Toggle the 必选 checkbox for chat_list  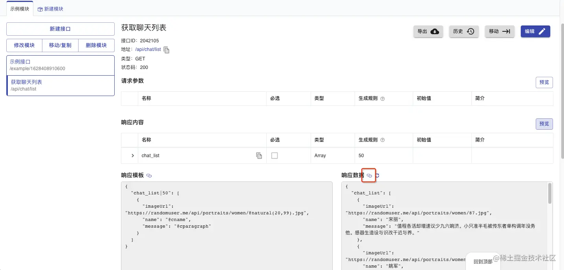(275, 156)
